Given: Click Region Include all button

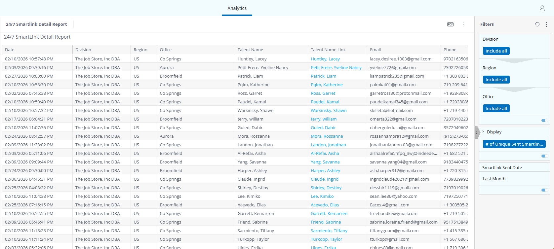Looking at the screenshot, I should [x=496, y=80].
